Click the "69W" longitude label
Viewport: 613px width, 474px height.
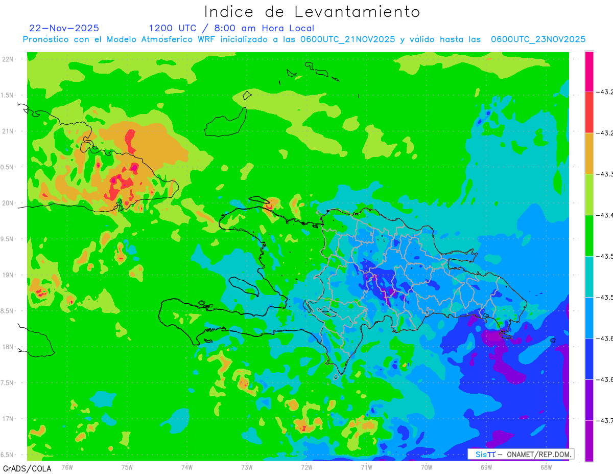point(486,467)
